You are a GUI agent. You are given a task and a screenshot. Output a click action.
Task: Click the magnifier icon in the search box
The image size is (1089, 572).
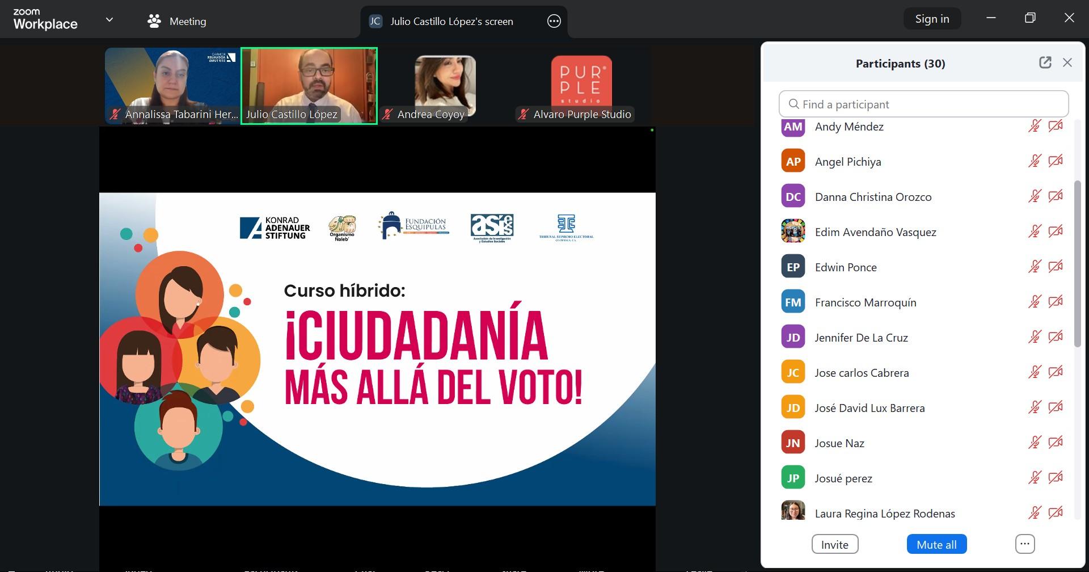tap(794, 104)
